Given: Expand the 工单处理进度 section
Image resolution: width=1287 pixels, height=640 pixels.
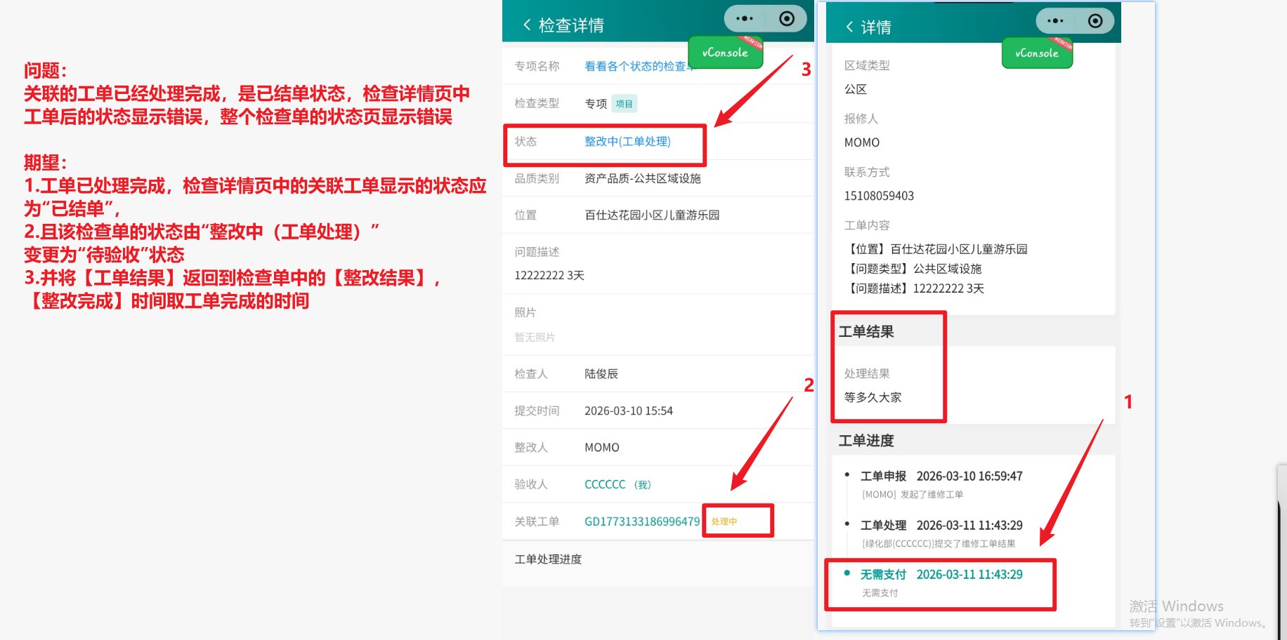Looking at the screenshot, I should [548, 559].
